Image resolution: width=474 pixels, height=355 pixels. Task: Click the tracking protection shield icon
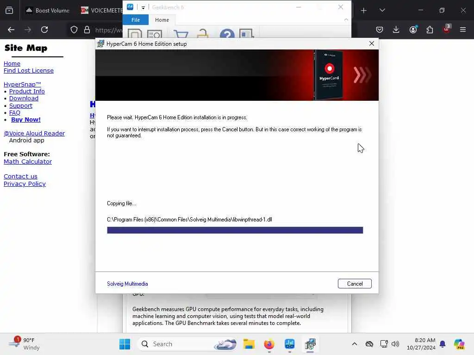tap(74, 30)
